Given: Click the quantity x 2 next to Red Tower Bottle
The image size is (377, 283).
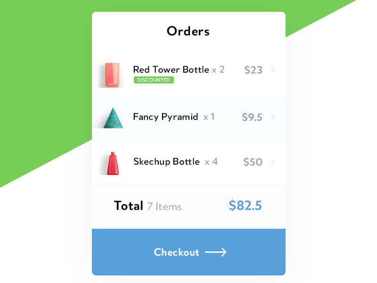Looking at the screenshot, I should [219, 70].
